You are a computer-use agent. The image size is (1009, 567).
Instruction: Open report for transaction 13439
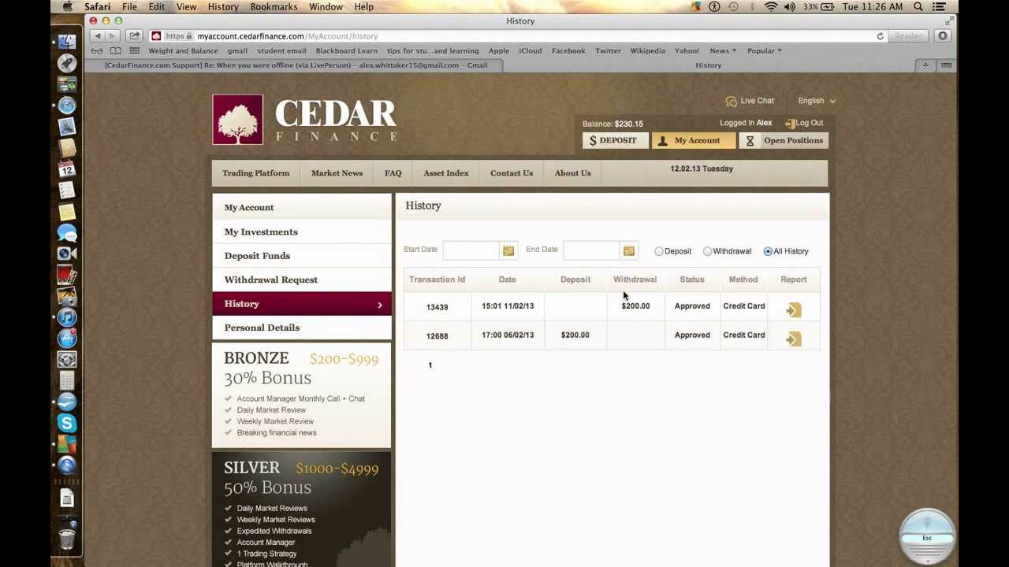(793, 309)
